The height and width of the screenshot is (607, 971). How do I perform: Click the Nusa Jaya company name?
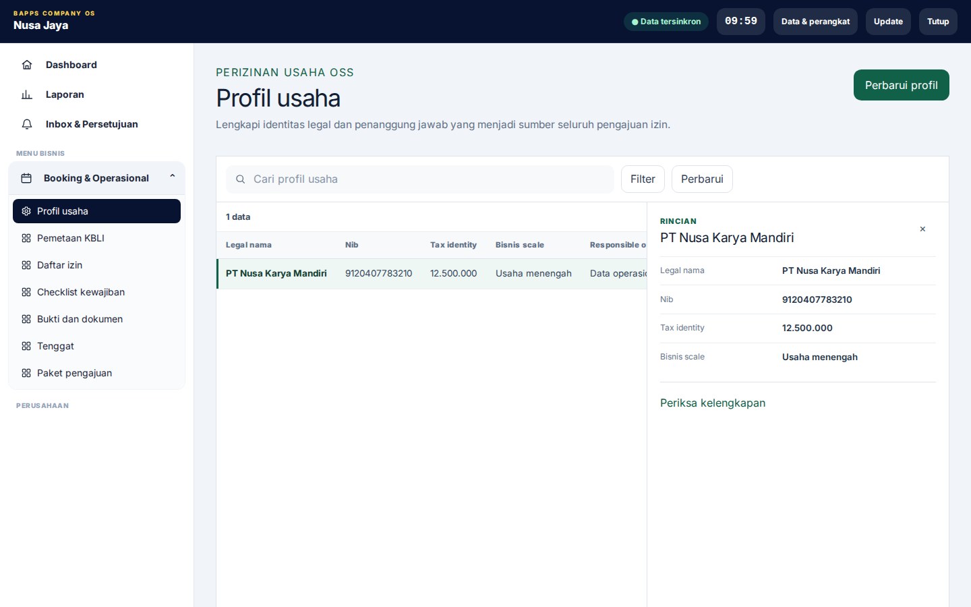41,26
